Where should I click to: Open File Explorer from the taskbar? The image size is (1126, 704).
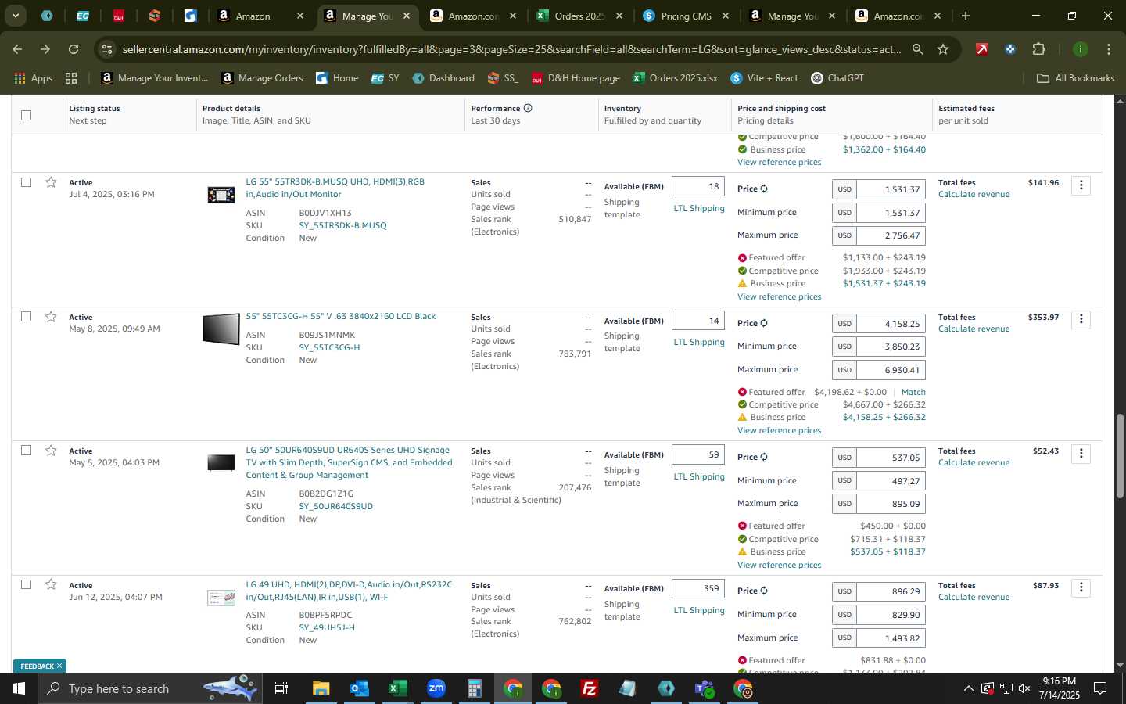click(x=321, y=688)
